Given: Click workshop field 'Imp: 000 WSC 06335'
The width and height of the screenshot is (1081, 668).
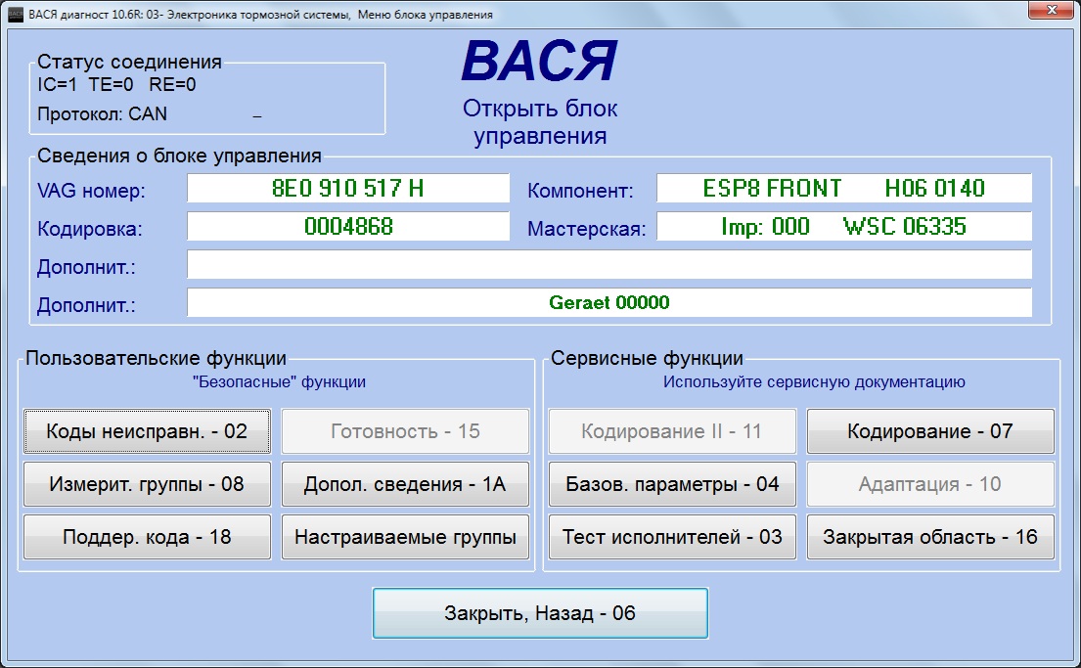Looking at the screenshot, I should [844, 226].
